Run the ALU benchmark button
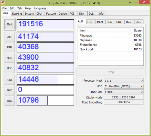Viewport: 151px width, 136px height. (10, 37)
